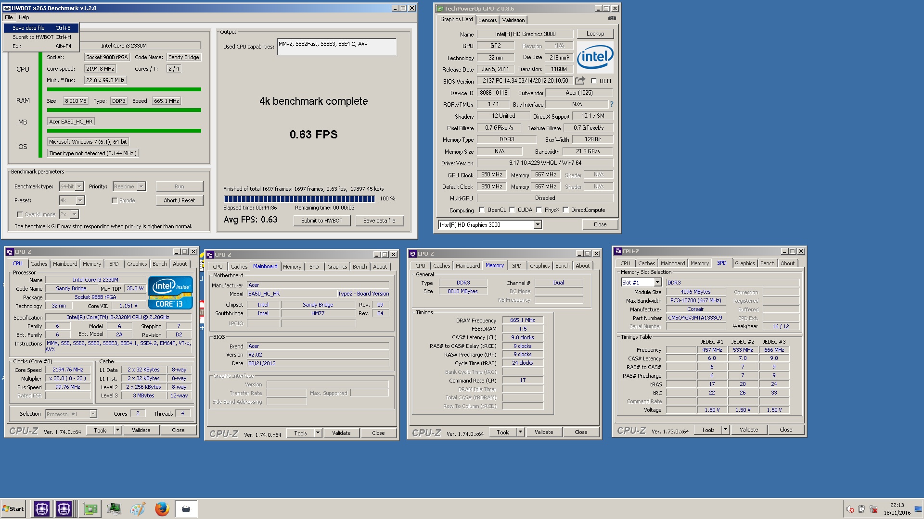Choose Submit to HWBOT Ctrl+H menu entry
The height and width of the screenshot is (519, 924).
coord(41,37)
